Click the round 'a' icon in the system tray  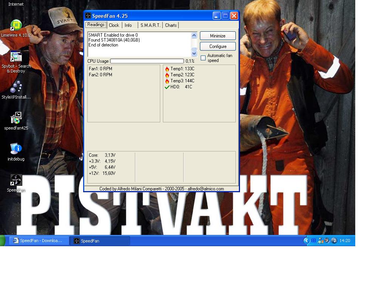(x=334, y=241)
